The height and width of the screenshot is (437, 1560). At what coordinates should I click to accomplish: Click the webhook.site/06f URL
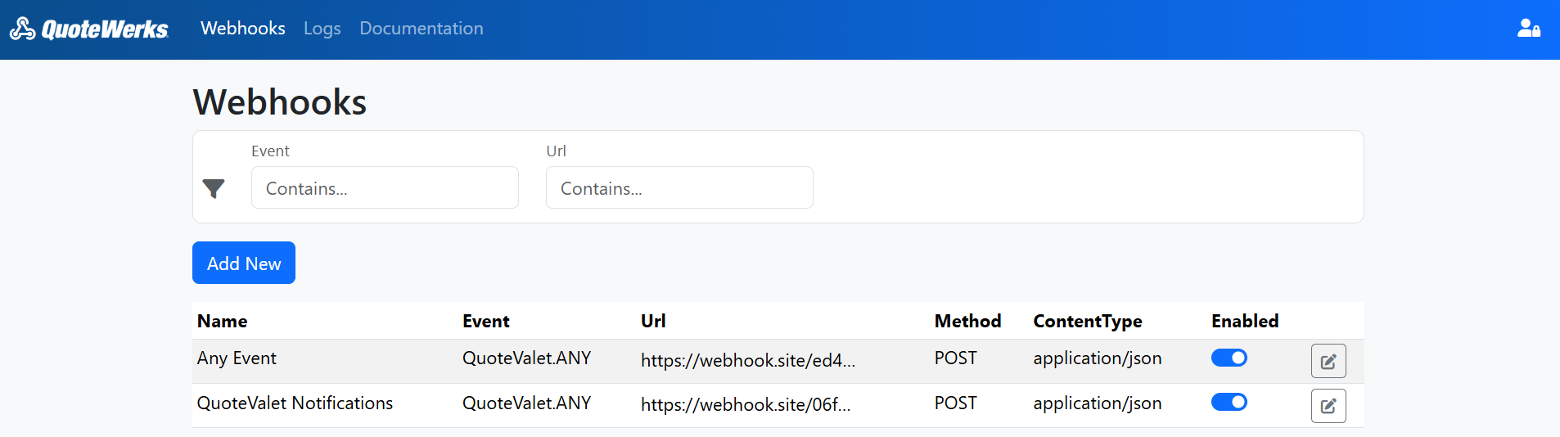coord(745,405)
